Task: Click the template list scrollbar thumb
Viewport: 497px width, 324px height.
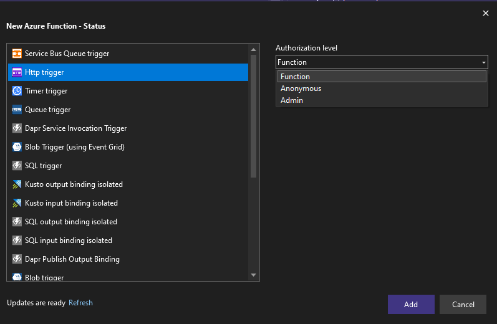Action: [253, 116]
